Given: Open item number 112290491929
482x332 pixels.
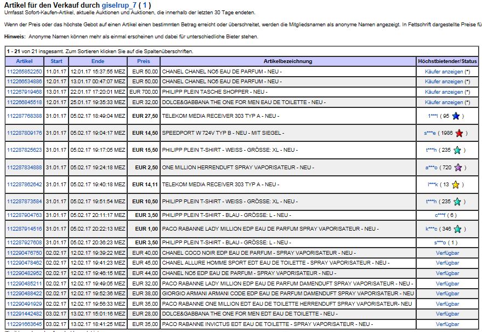Looking at the screenshot, I should (24, 304).
